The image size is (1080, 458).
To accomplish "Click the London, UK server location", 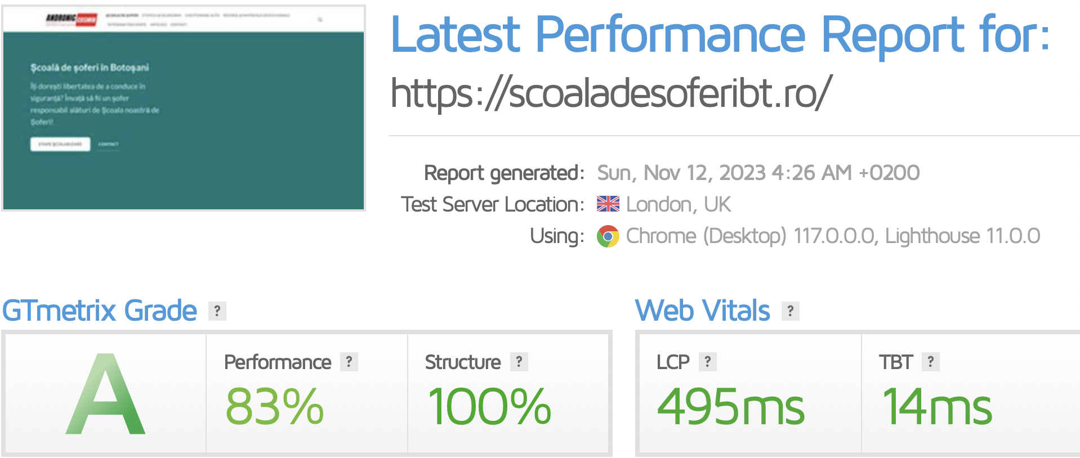I will coord(678,204).
